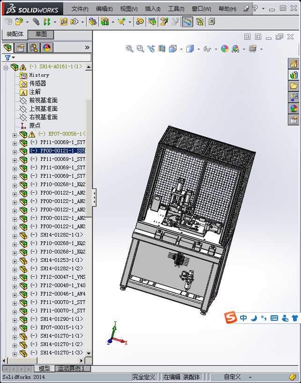
Task: Click the Mate paperclip icon
Action: coord(36,22)
